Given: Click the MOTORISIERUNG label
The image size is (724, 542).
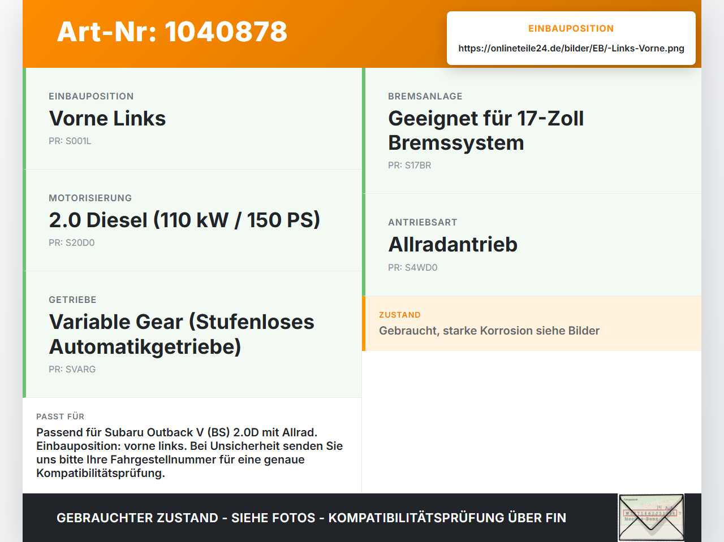Looking at the screenshot, I should [90, 198].
